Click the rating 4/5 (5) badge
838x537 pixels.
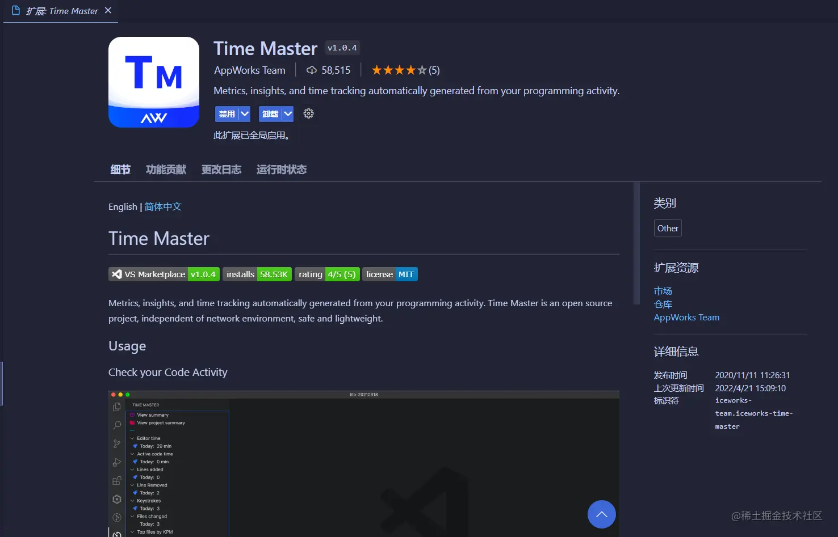pyautogui.click(x=327, y=274)
